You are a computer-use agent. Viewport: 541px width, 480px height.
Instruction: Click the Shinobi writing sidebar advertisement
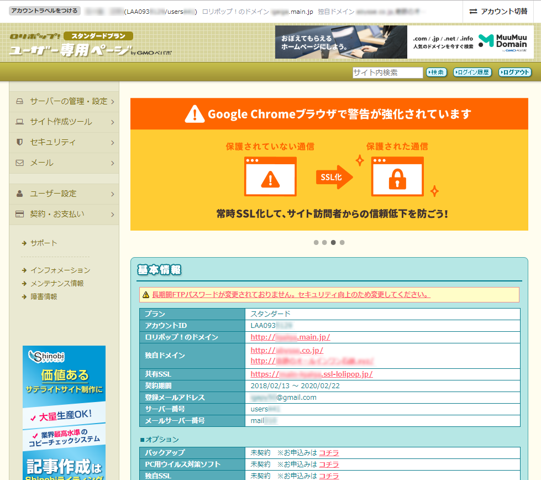(x=64, y=413)
